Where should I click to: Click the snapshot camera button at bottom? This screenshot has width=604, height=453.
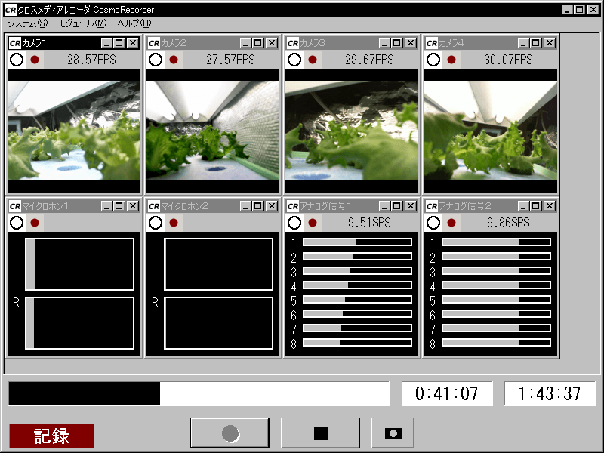coord(393,433)
